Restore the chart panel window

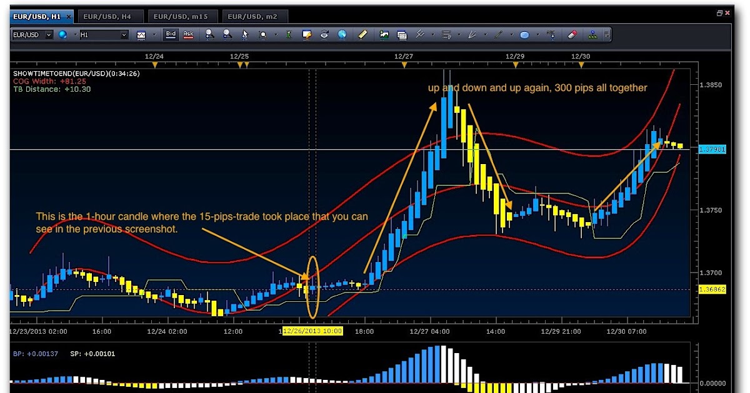pyautogui.click(x=719, y=13)
